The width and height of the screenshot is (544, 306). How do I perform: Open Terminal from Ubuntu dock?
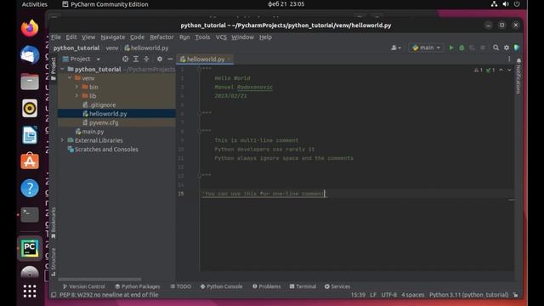tap(30, 215)
